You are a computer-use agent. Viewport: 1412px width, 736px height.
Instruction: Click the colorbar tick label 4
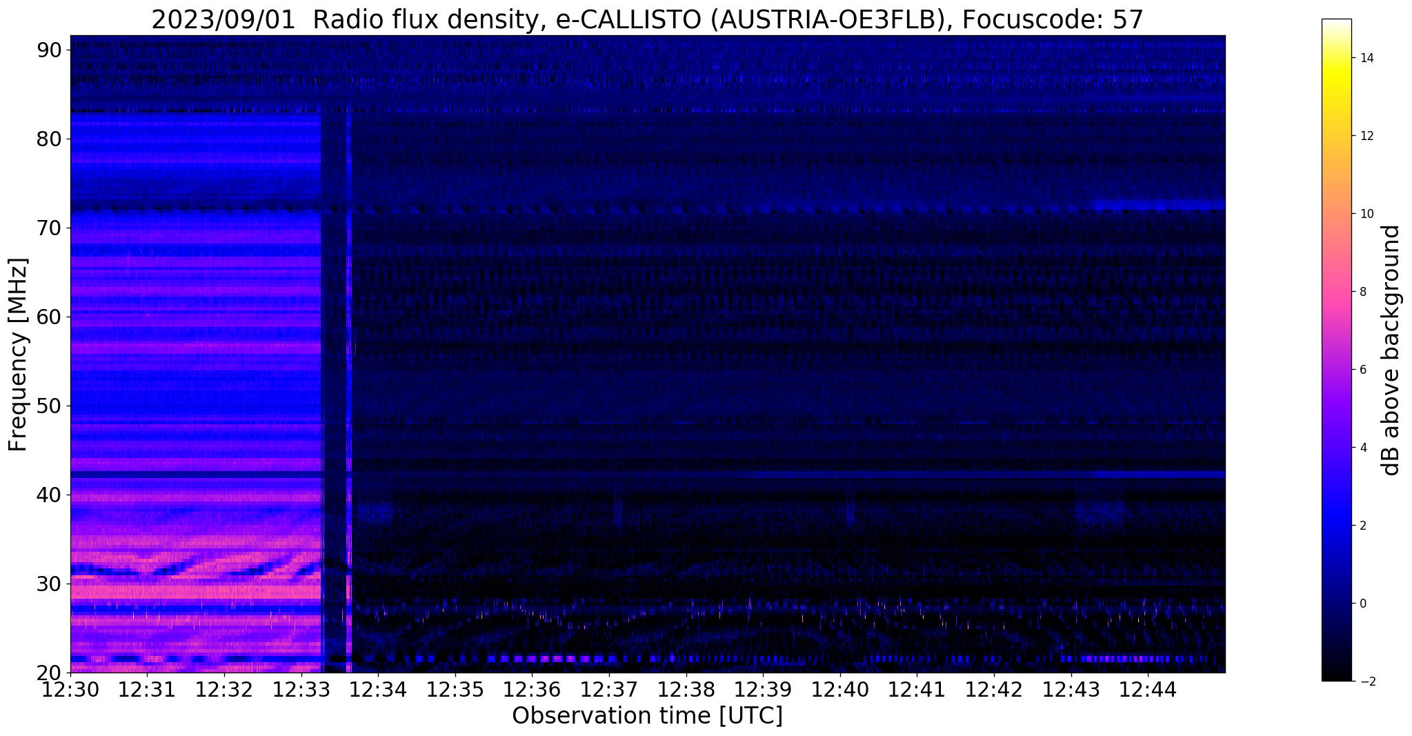click(x=1363, y=448)
